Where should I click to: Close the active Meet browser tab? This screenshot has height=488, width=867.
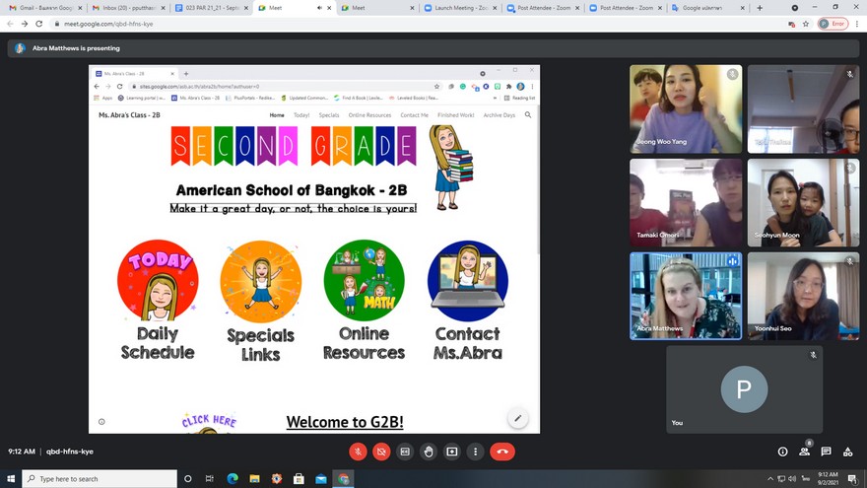[x=329, y=8]
